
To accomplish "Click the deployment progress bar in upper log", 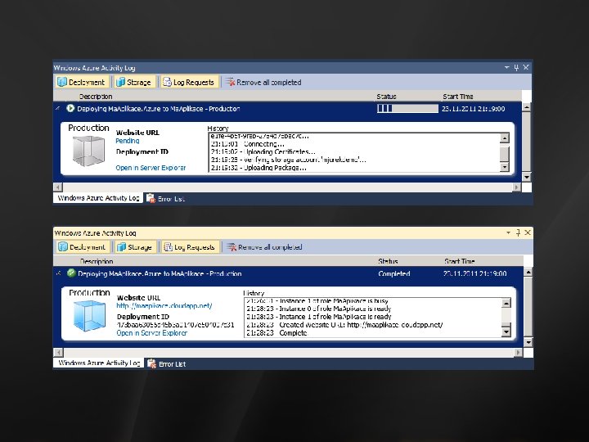I will [x=407, y=108].
